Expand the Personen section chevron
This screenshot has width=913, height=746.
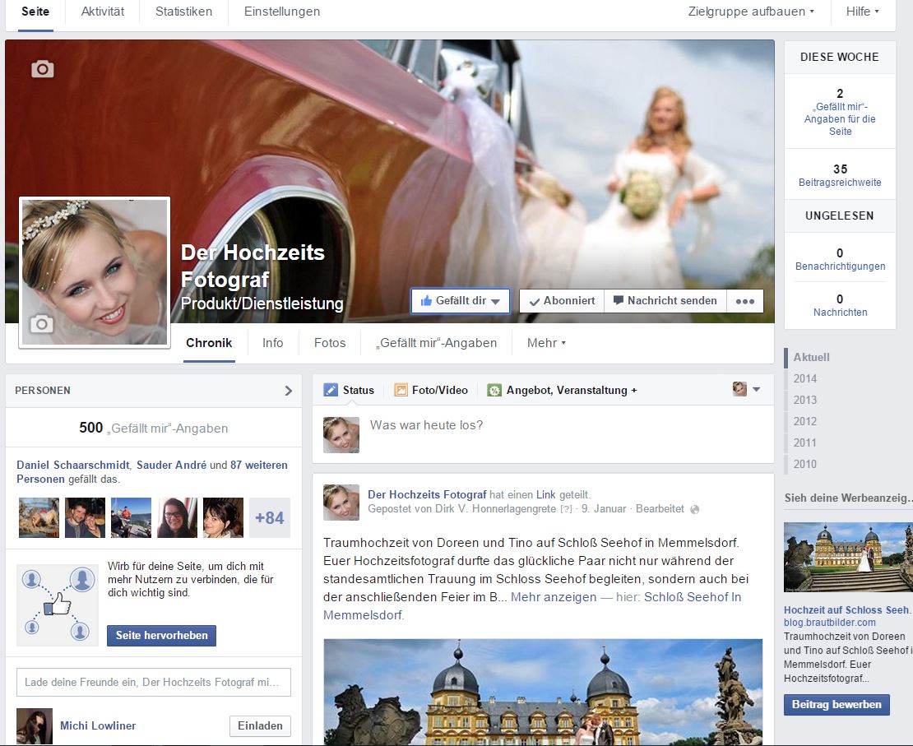click(x=288, y=391)
